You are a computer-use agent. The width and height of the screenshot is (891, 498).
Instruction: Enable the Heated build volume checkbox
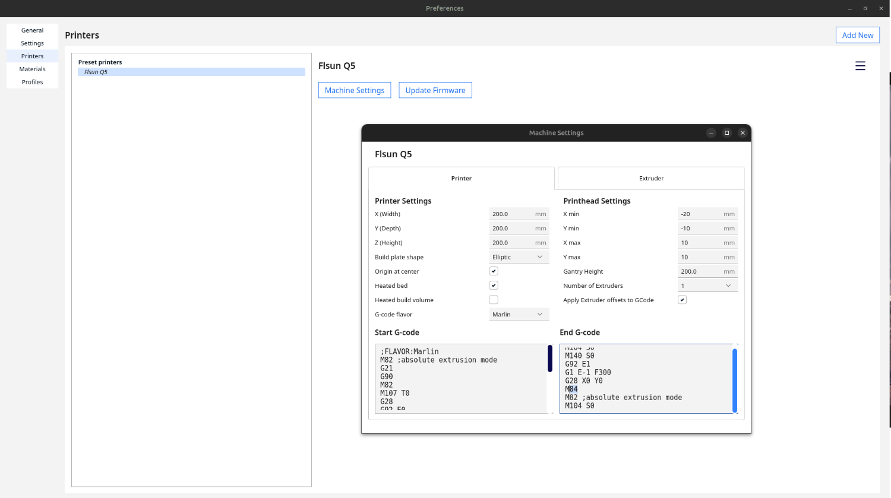click(x=494, y=300)
